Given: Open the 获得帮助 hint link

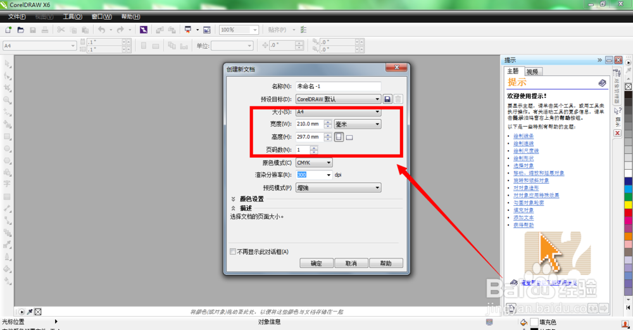Looking at the screenshot, I should (523, 225).
